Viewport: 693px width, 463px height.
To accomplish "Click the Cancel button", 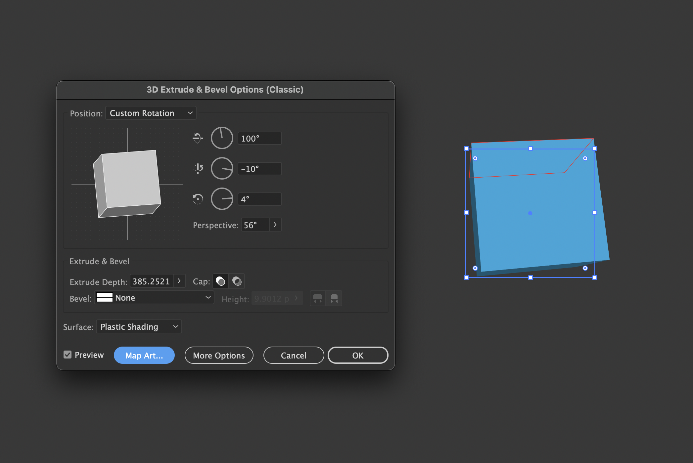I will pyautogui.click(x=294, y=355).
